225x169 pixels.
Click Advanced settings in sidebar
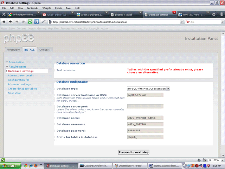(19, 84)
